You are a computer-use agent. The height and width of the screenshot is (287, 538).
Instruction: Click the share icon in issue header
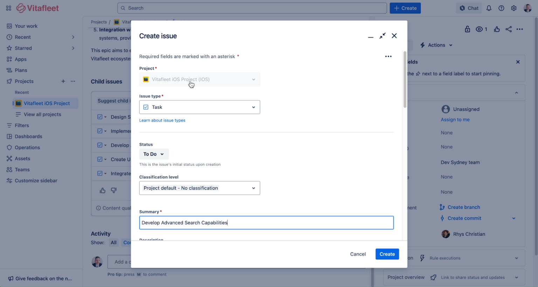(x=509, y=29)
